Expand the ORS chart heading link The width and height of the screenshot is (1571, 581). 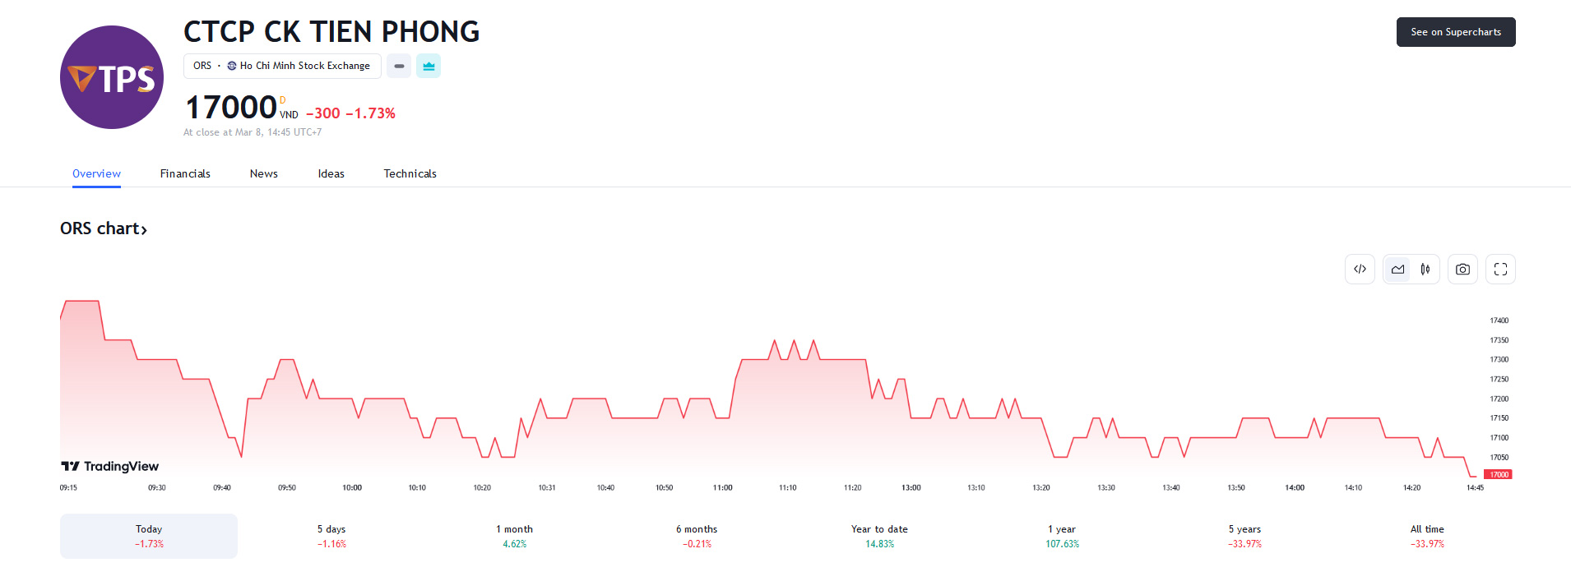tap(104, 228)
